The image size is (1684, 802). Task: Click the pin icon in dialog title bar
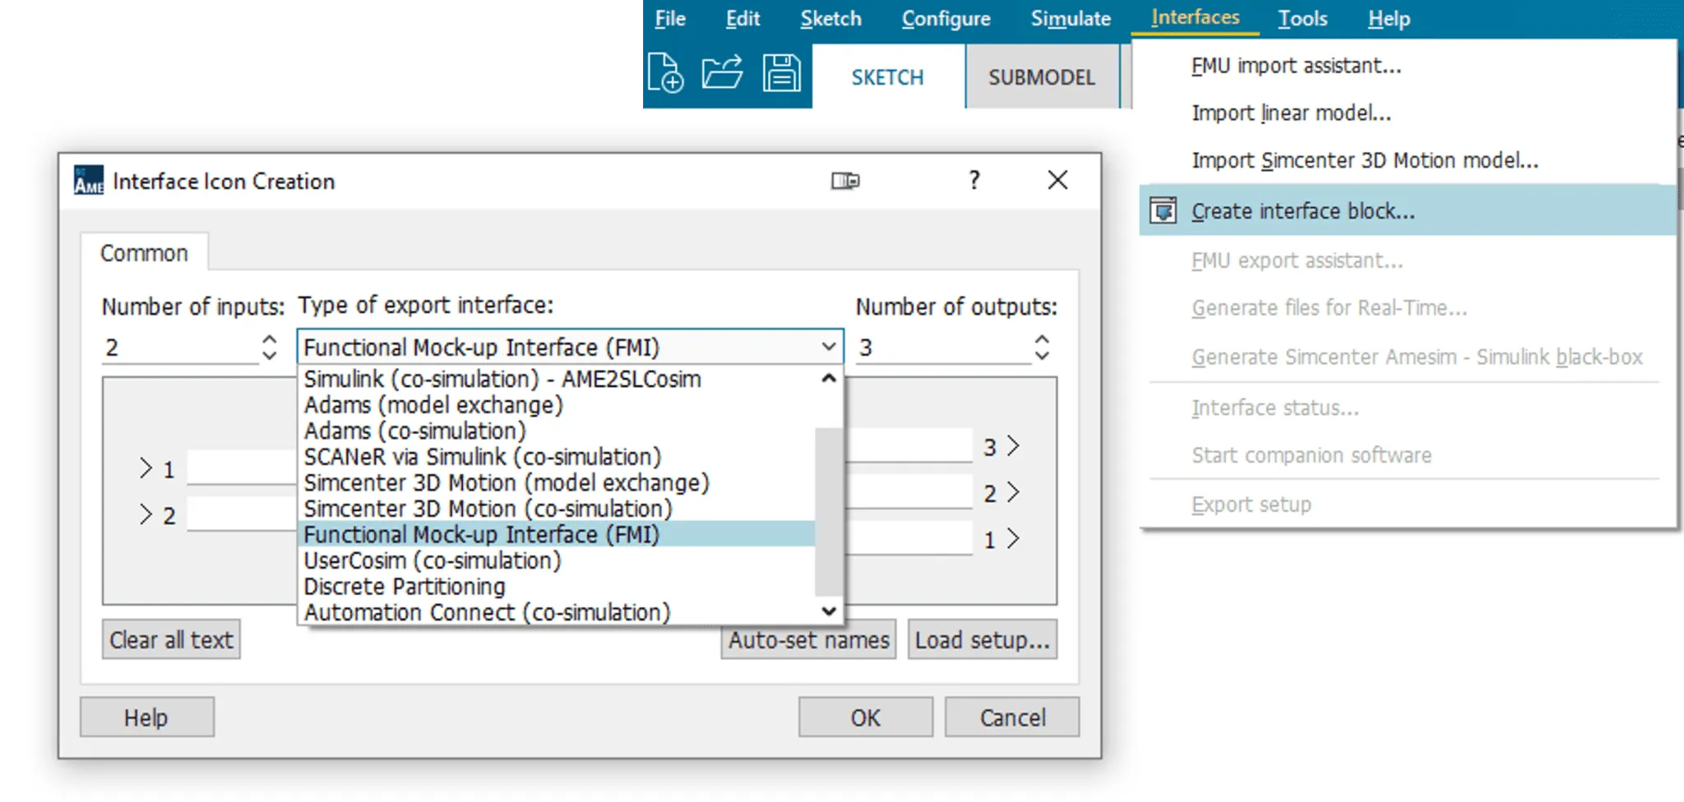tap(845, 181)
